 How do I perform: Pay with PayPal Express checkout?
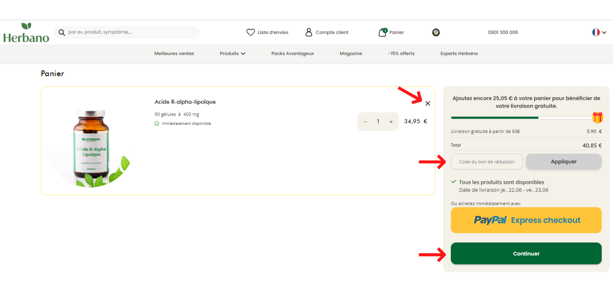pyautogui.click(x=526, y=220)
